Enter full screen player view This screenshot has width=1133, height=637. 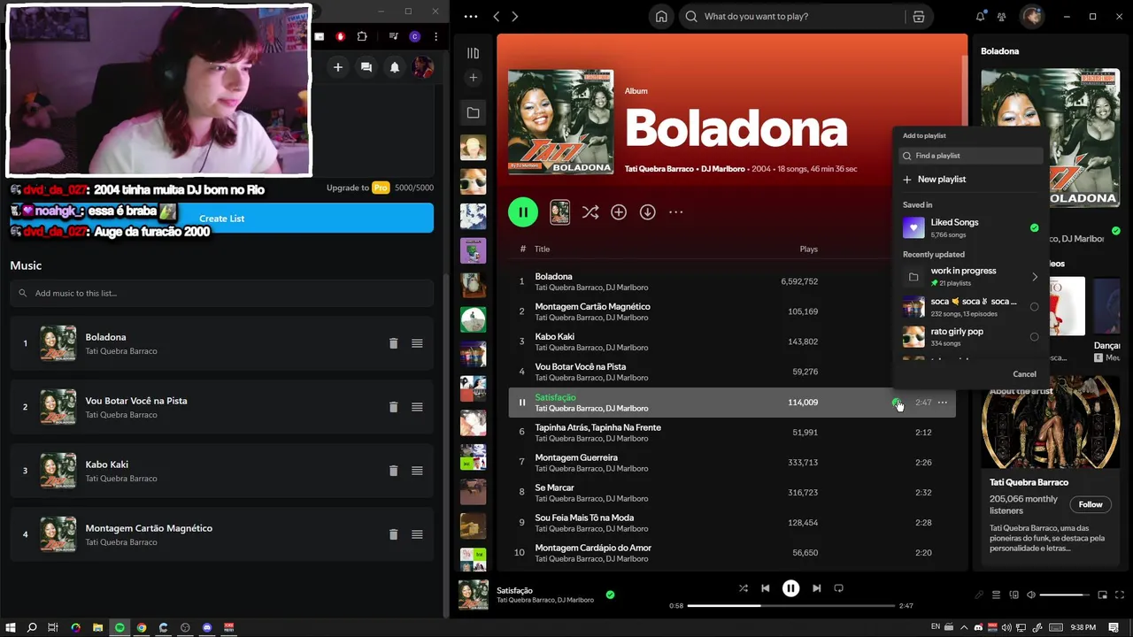click(1120, 595)
